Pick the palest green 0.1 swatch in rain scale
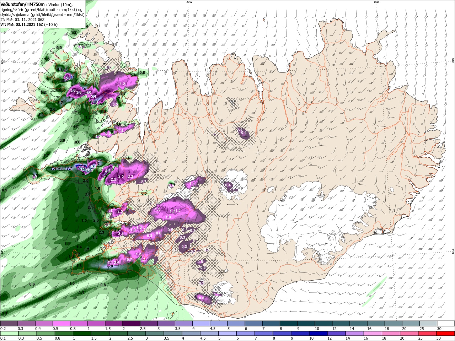 point(9,334)
